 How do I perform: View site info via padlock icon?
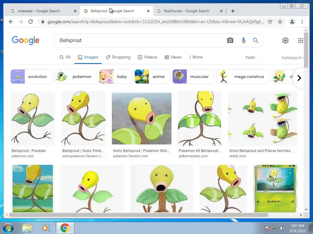click(43, 22)
